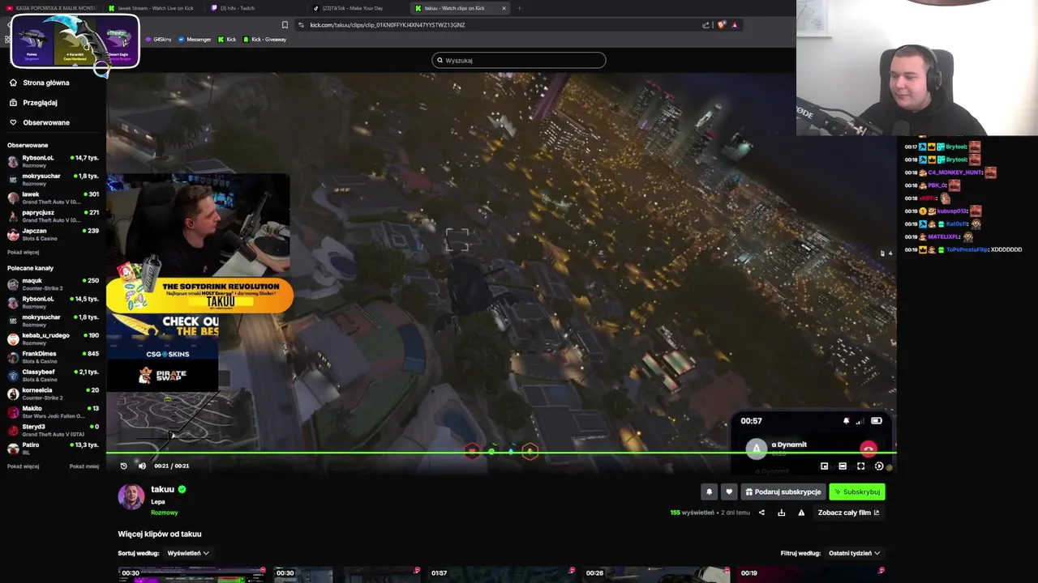Open Zobacz cały film link

(848, 513)
